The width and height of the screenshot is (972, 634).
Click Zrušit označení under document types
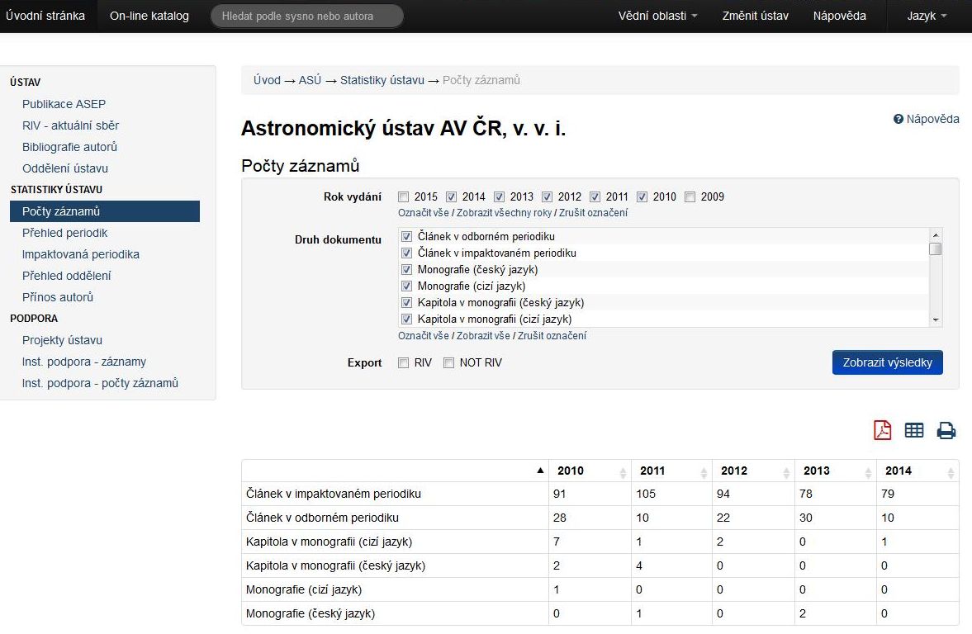point(552,336)
